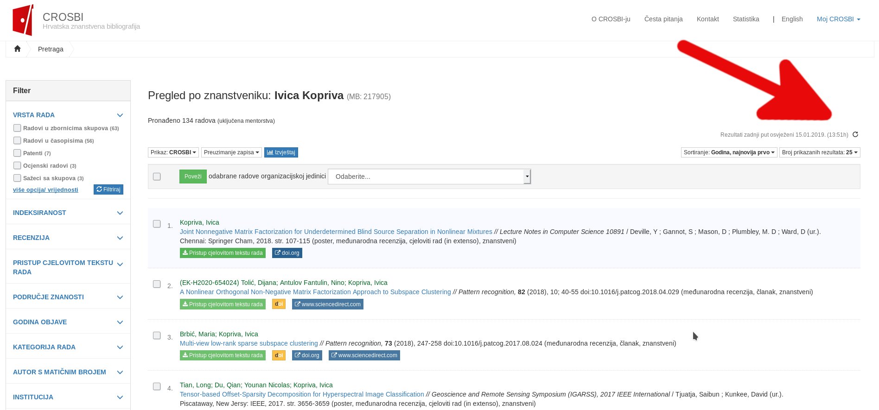Click author Brbić, Maria
Screen dimensions: 879x410
(x=197, y=334)
